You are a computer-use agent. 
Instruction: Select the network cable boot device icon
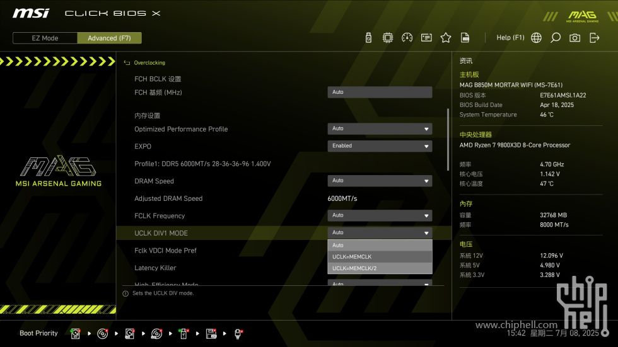pyautogui.click(x=238, y=334)
